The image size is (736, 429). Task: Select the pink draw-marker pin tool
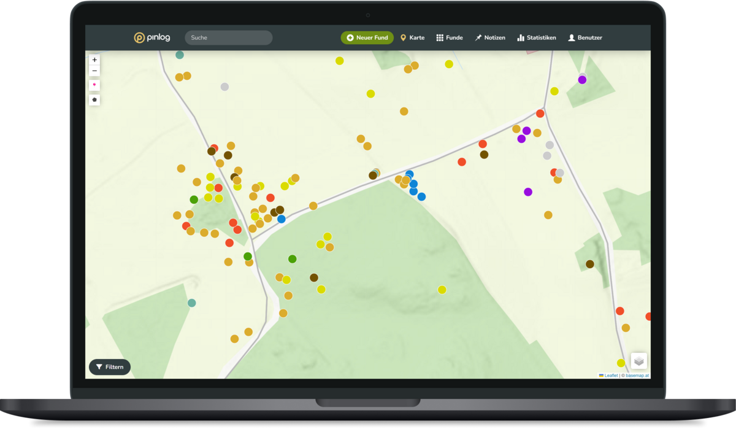tap(94, 85)
